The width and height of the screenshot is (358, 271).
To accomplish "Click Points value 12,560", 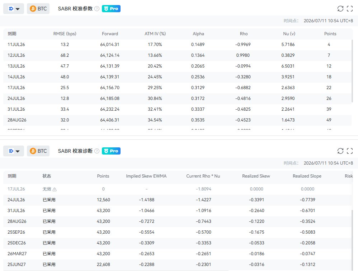I will (x=103, y=200).
